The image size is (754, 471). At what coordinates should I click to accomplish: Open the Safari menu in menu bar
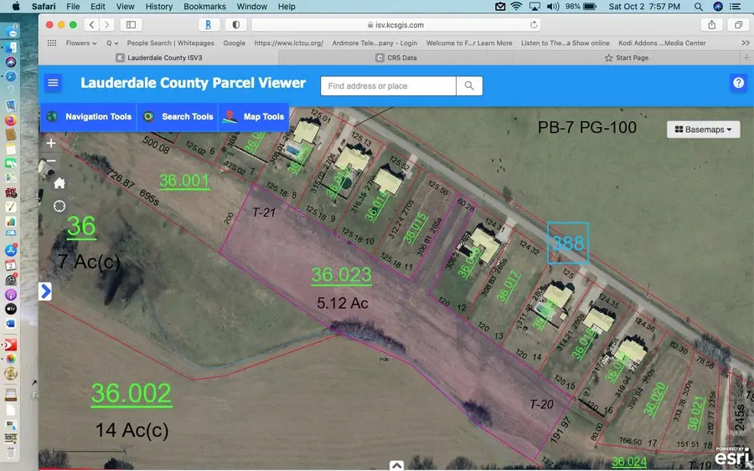(44, 6)
